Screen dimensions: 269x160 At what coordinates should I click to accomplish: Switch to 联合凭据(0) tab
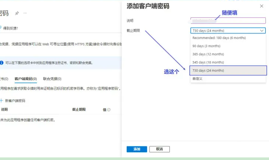click(52, 79)
